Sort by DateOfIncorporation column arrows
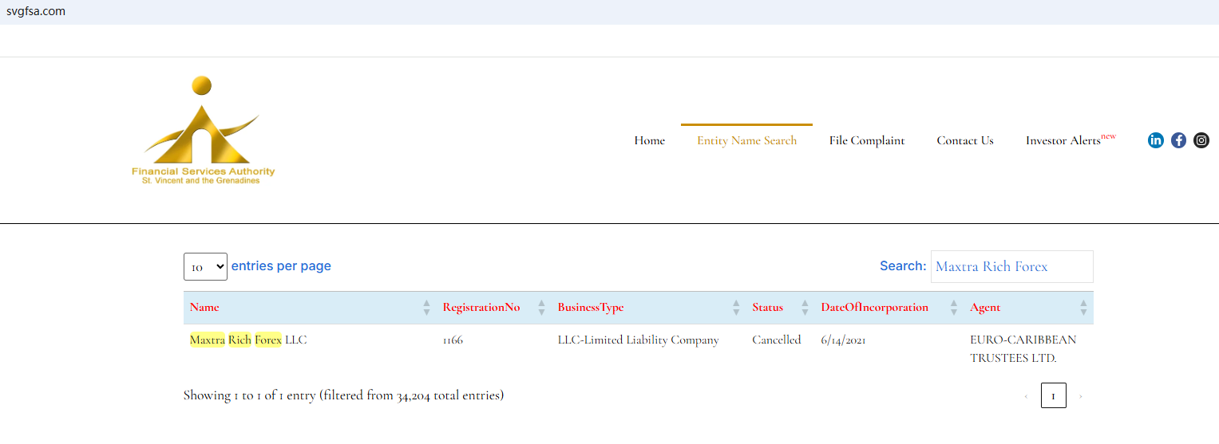 (x=953, y=308)
